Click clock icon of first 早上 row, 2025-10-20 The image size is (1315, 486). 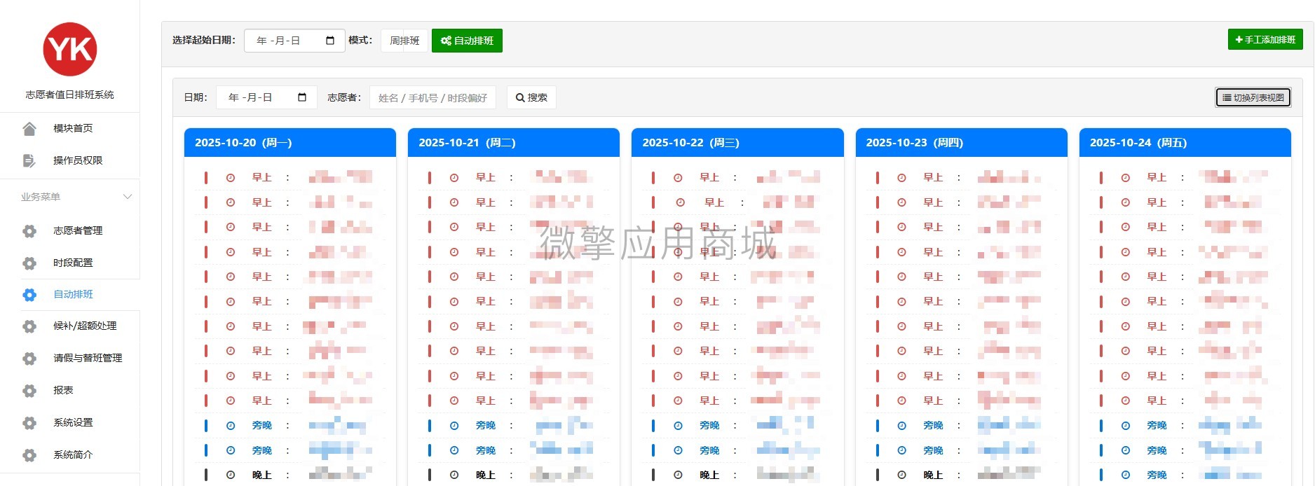231,178
